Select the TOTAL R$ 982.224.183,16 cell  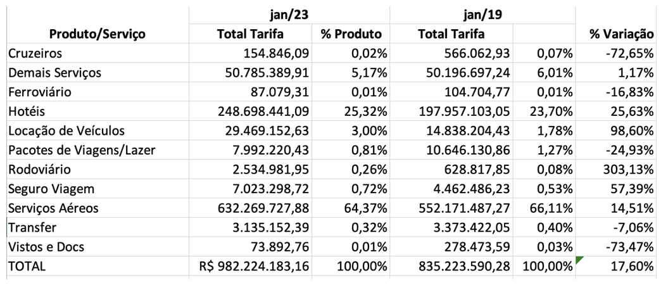250,266
